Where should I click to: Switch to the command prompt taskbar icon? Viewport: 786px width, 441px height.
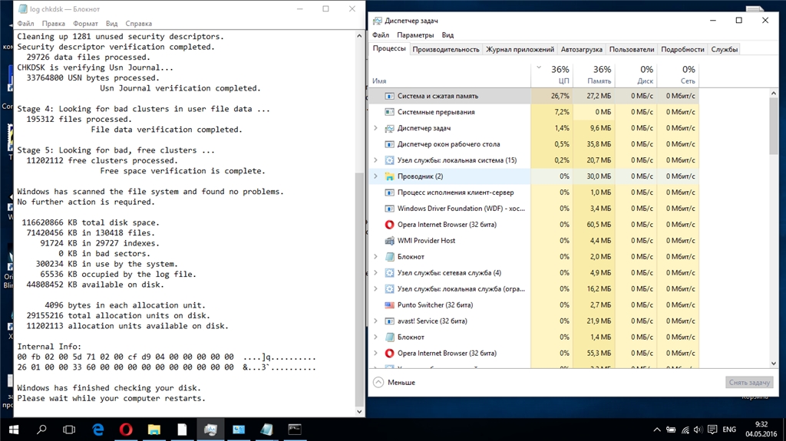pyautogui.click(x=294, y=429)
